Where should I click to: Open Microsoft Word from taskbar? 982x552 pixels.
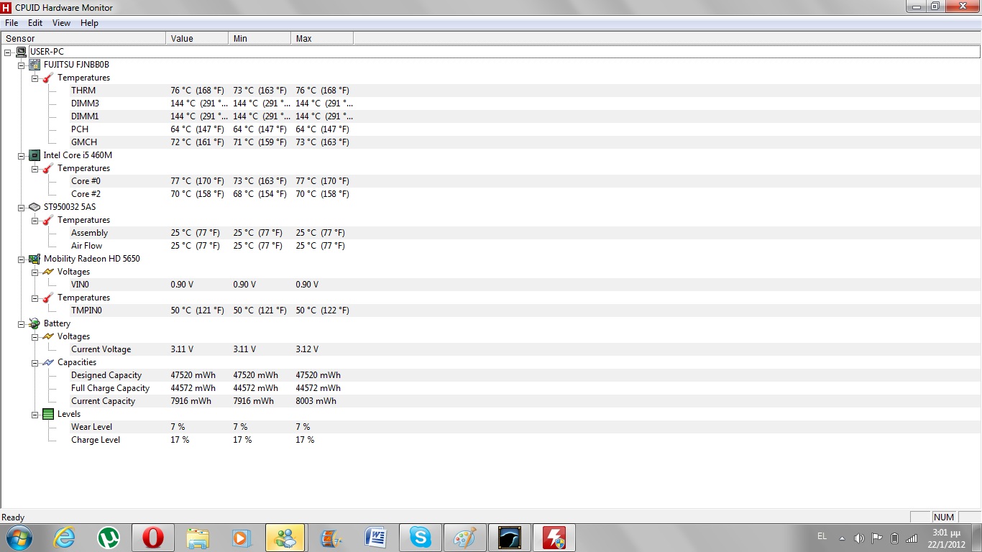coord(376,537)
